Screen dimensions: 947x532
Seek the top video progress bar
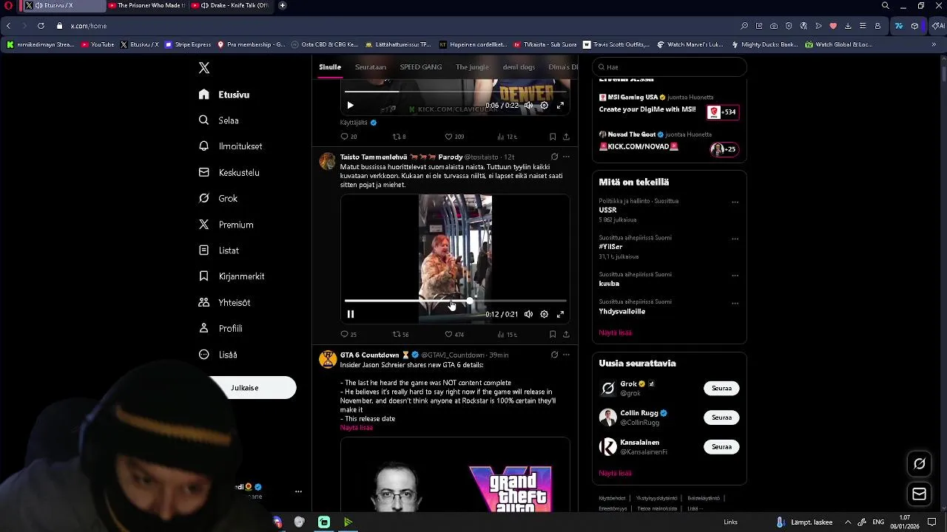coord(455,92)
